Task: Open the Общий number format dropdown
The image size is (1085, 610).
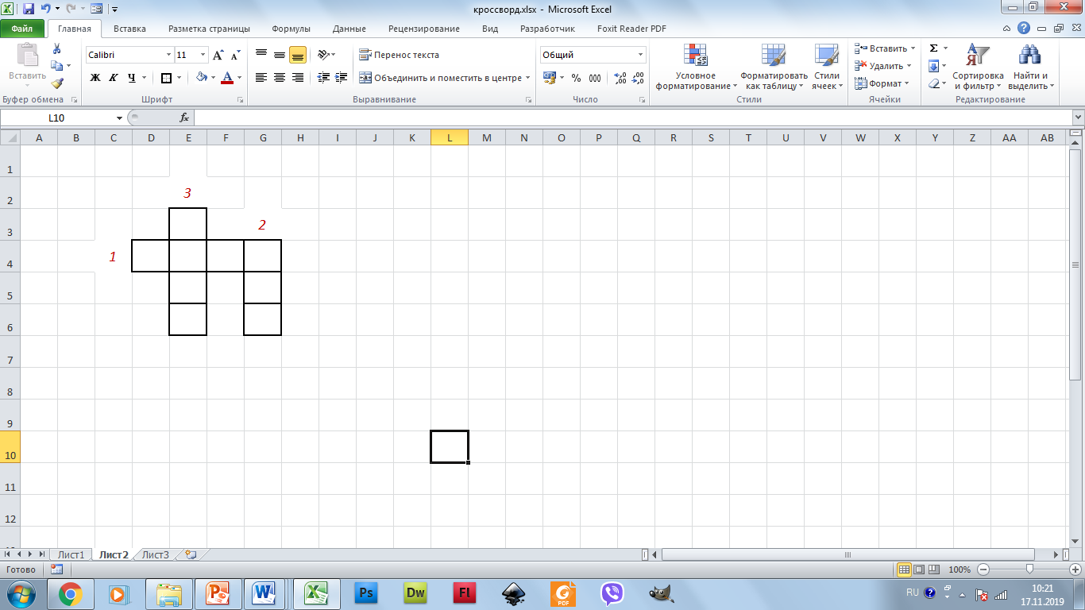Action: pos(641,55)
